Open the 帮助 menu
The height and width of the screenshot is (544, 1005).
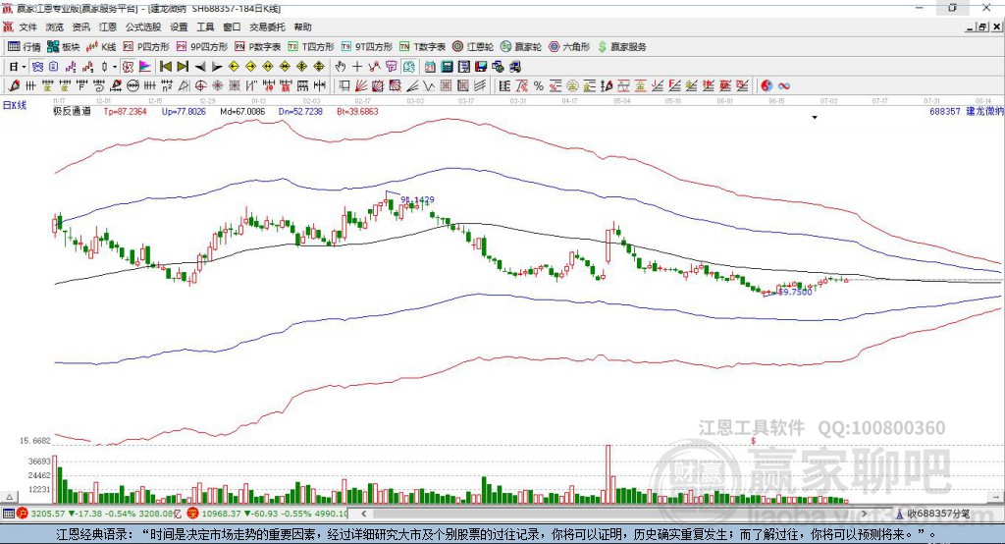pos(302,27)
